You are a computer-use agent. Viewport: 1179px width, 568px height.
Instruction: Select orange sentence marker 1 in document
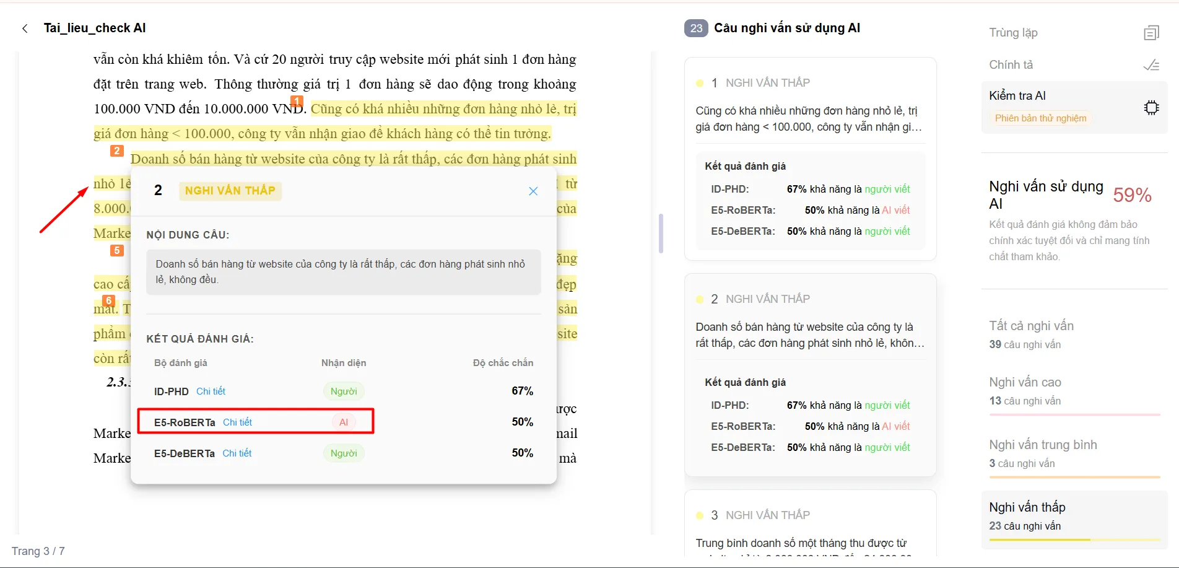click(x=297, y=101)
